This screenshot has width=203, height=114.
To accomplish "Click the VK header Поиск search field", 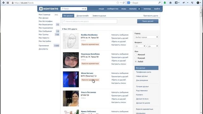I will point(74,9).
